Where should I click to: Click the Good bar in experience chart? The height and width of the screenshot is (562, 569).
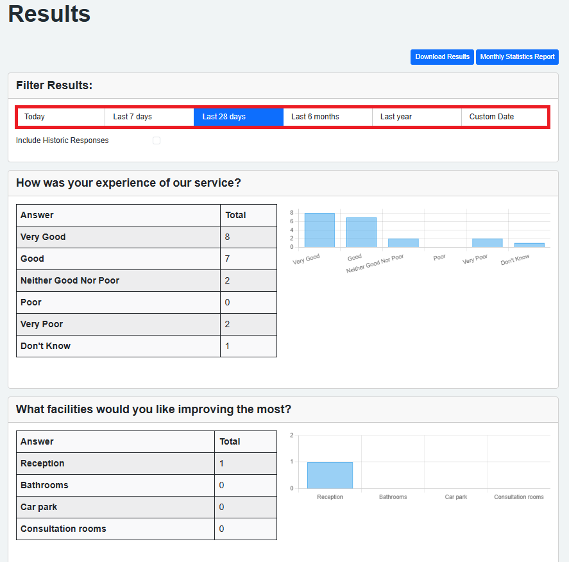click(361, 232)
